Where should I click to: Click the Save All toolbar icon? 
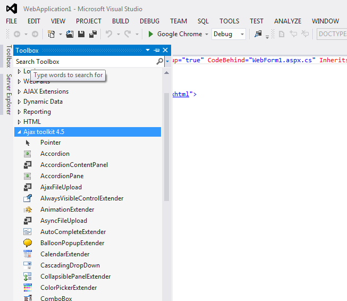[x=93, y=34]
